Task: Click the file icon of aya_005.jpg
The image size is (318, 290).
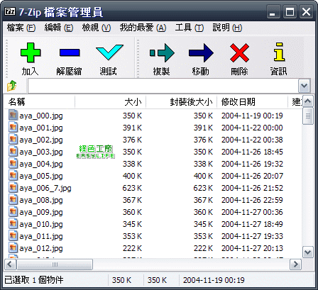Action: (x=13, y=175)
